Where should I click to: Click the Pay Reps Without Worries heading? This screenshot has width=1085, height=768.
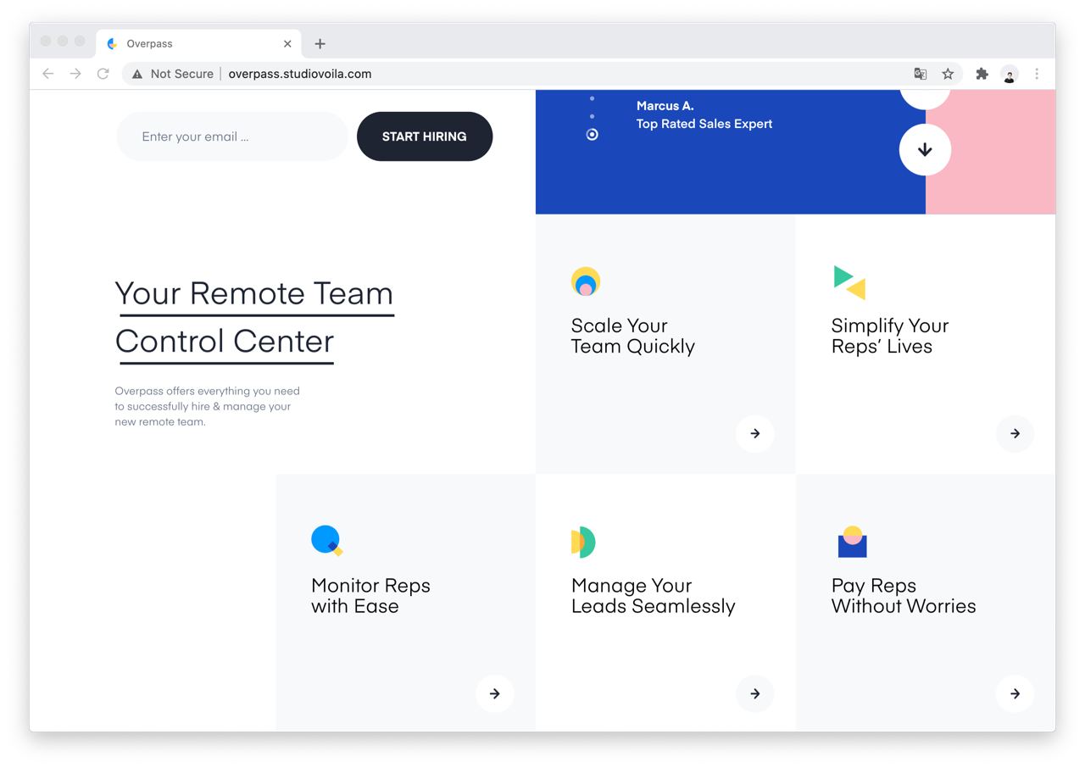tap(904, 596)
